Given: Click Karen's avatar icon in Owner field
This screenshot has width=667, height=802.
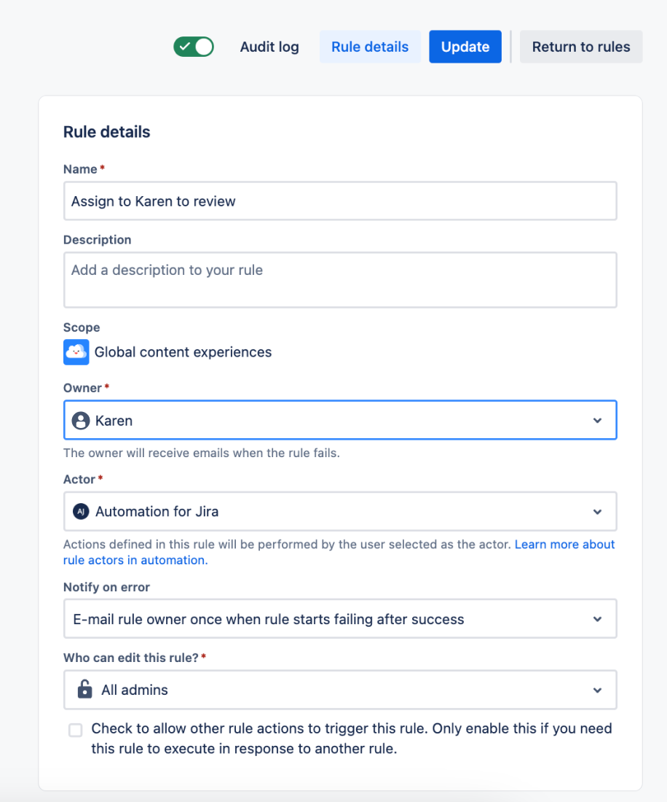Looking at the screenshot, I should point(81,421).
